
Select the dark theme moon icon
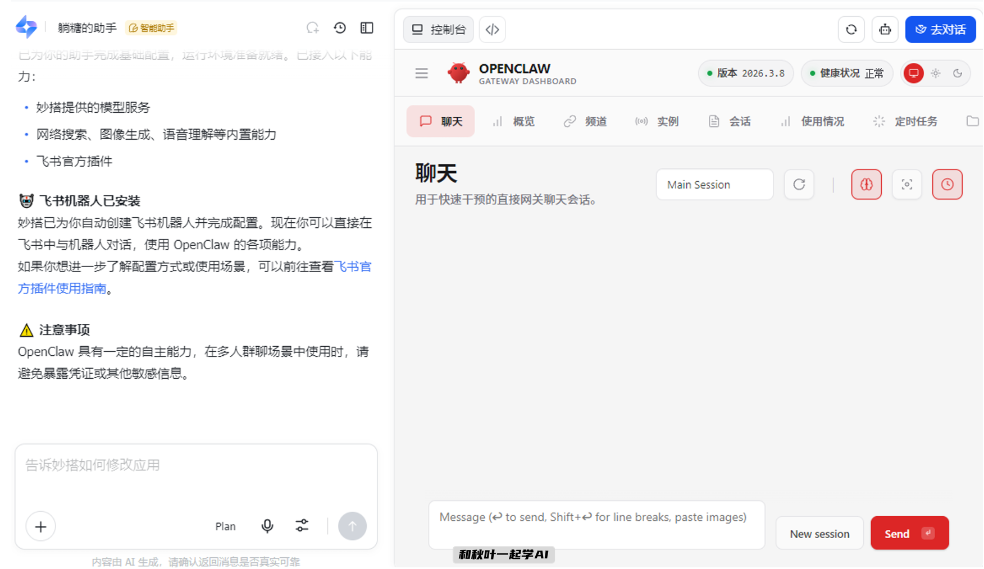958,74
